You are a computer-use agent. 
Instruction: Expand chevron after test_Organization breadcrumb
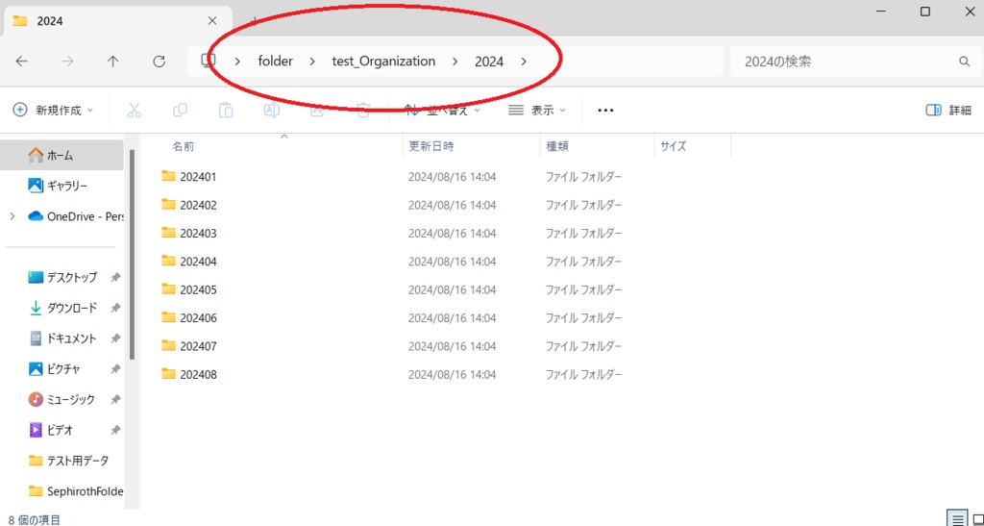pos(455,62)
